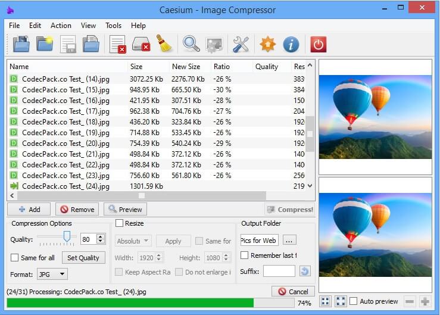Click the green arrow icon of Test_ (24).jpg

14,186
